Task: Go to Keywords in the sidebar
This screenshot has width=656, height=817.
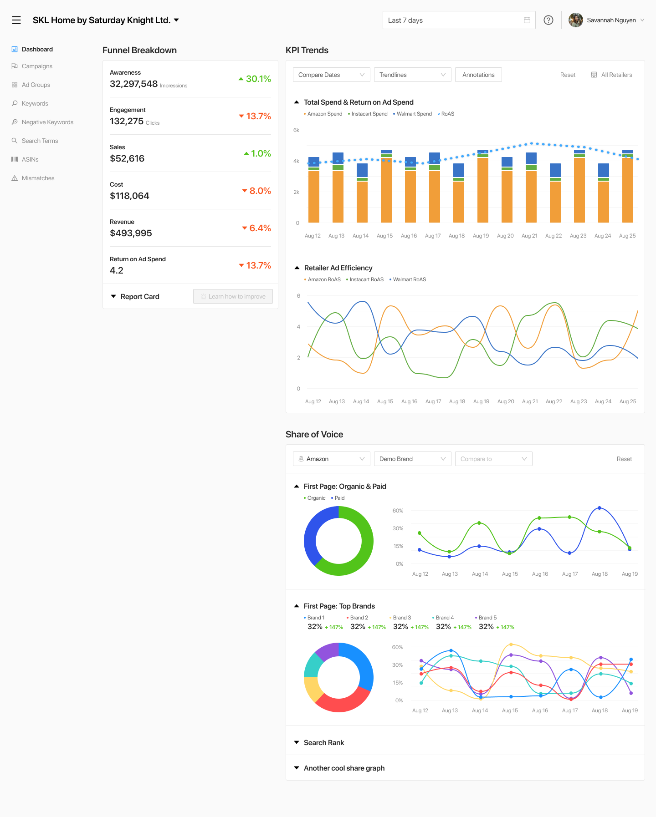Action: [35, 103]
